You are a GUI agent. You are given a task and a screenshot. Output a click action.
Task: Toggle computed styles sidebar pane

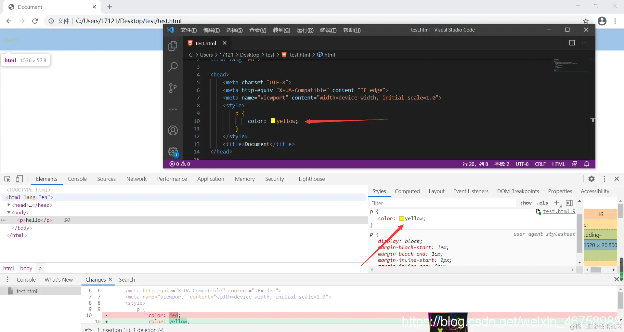point(569,203)
